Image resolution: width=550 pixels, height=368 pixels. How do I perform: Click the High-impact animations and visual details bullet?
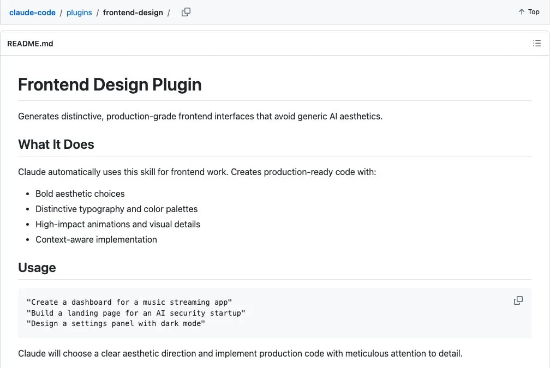tap(118, 224)
